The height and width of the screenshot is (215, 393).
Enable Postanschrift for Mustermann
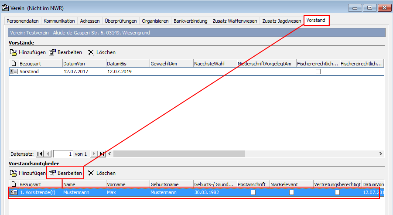coord(253,192)
